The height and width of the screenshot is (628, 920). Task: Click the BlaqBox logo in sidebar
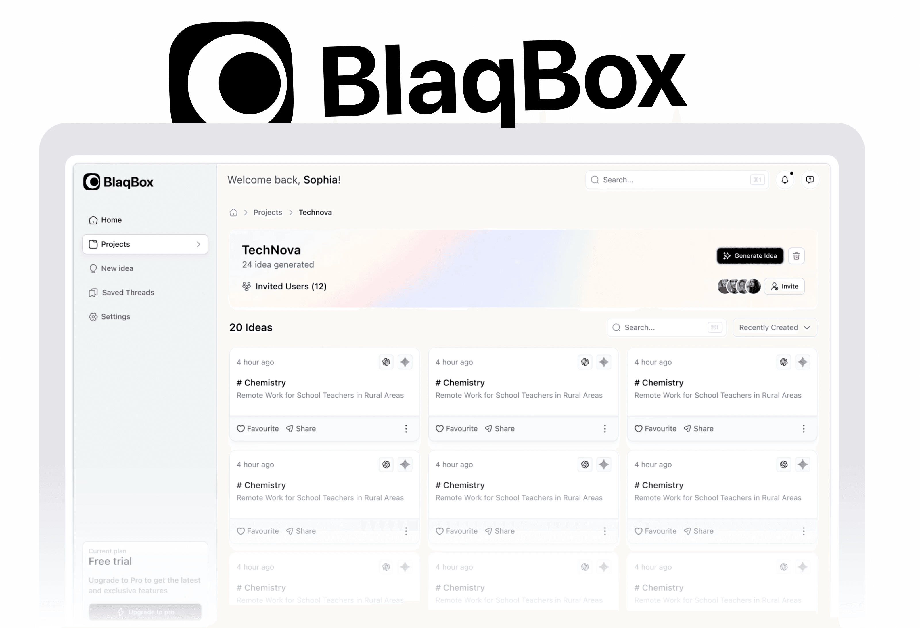(x=118, y=182)
